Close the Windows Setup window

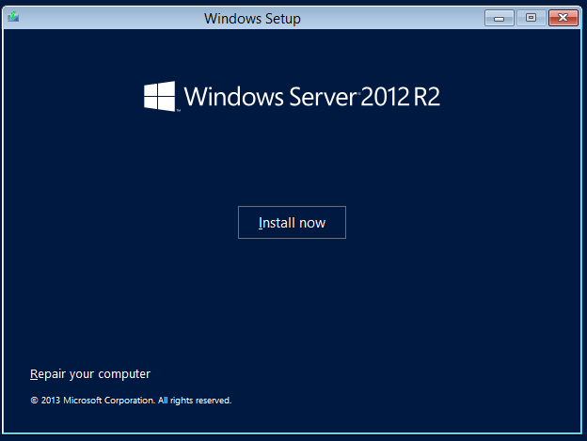pos(563,17)
